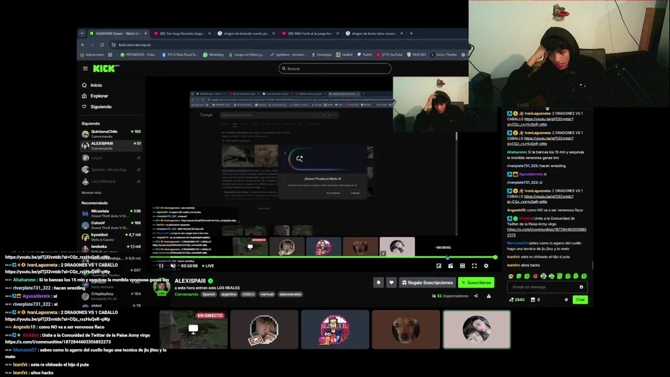Open chat settings gear icon

pos(566,300)
